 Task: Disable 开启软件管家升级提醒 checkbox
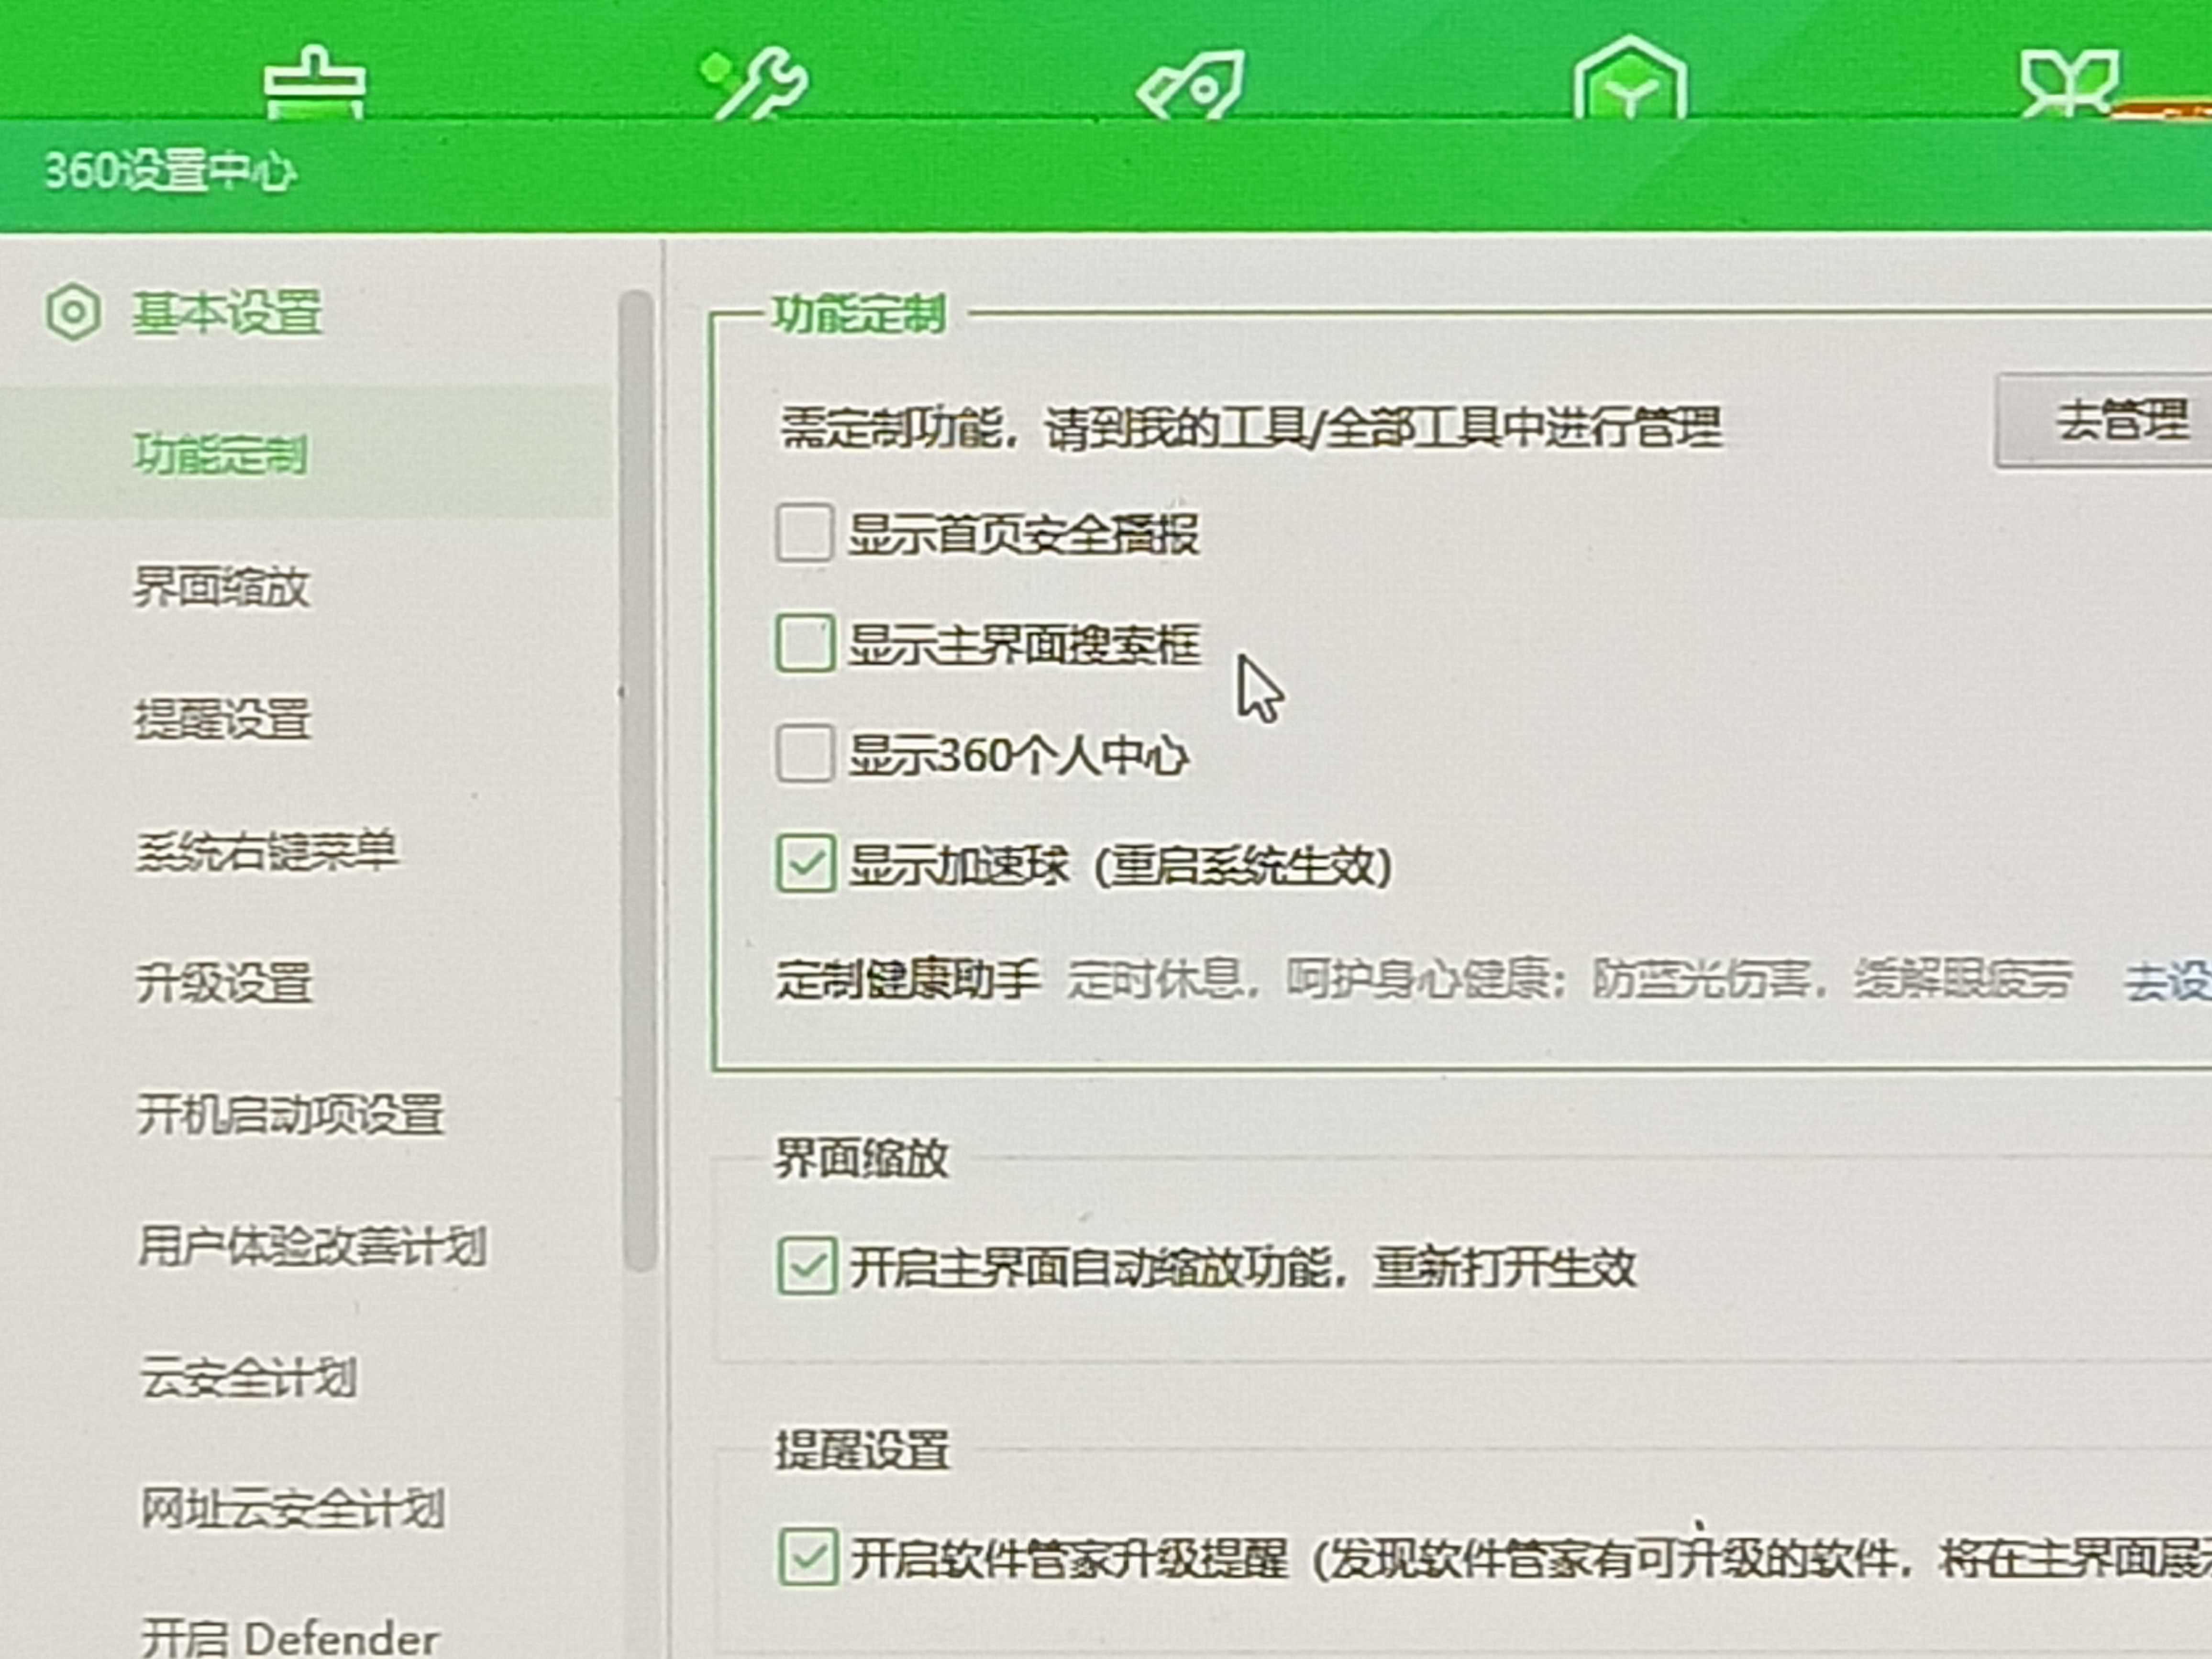808,1557
